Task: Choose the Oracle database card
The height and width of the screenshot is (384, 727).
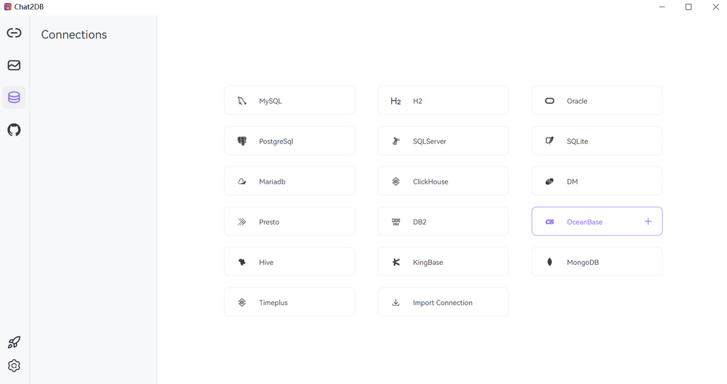Action: 597,100
